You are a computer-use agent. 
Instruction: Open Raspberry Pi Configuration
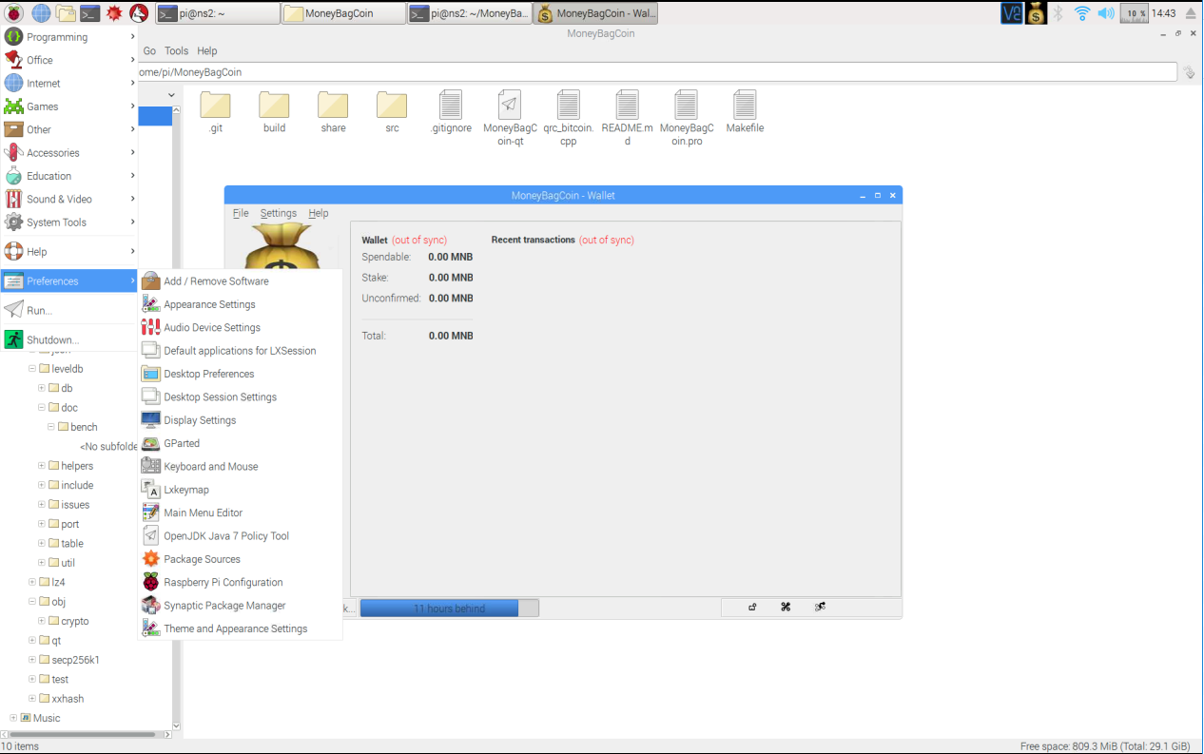coord(240,582)
